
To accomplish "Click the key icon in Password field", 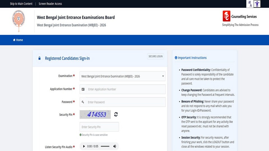I will pyautogui.click(x=83, y=102).
